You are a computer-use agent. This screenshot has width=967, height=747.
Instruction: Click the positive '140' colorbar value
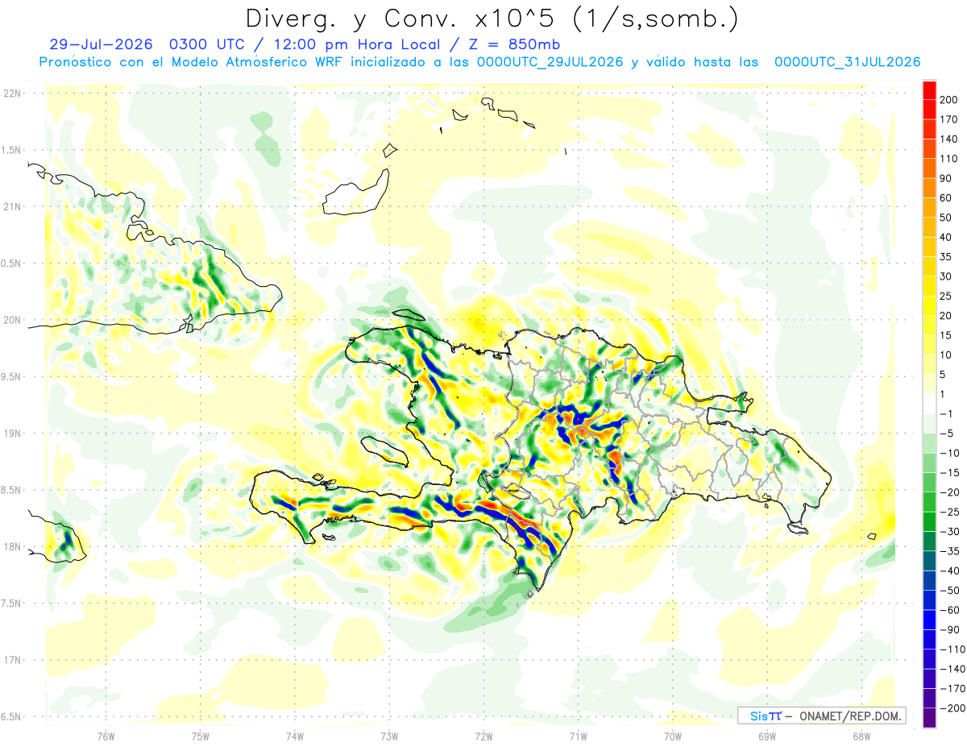coord(949,139)
